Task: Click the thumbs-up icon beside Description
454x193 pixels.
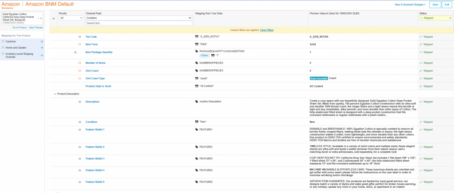Action: (x=80, y=102)
